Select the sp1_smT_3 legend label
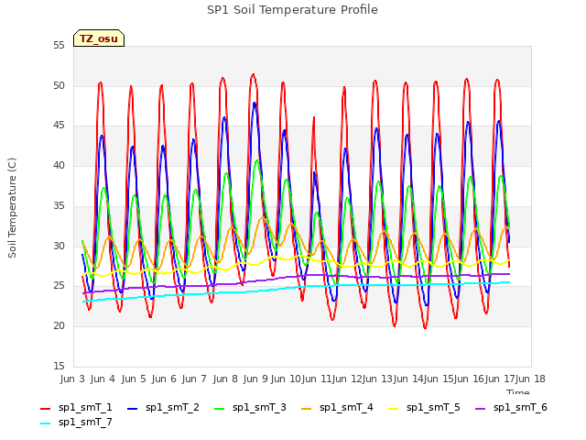Screen dimensions: 586x440 [x=259, y=407]
